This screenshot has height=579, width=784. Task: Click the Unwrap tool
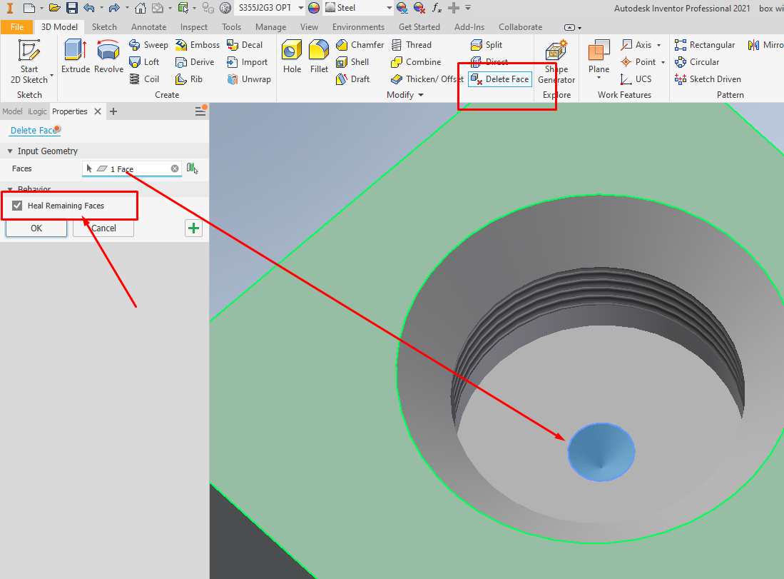(x=249, y=79)
